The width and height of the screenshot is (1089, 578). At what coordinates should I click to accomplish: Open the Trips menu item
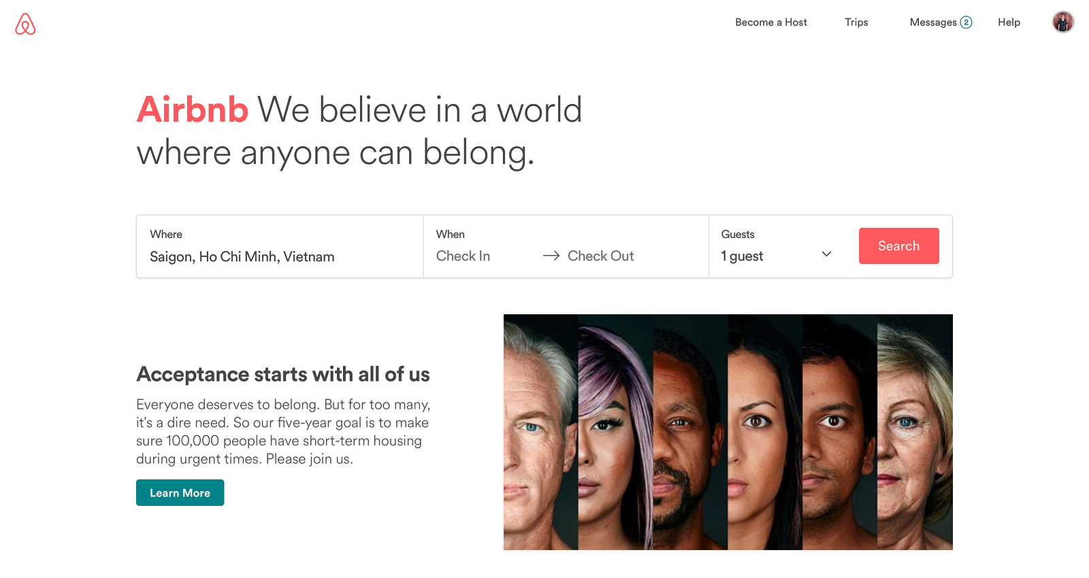[856, 22]
